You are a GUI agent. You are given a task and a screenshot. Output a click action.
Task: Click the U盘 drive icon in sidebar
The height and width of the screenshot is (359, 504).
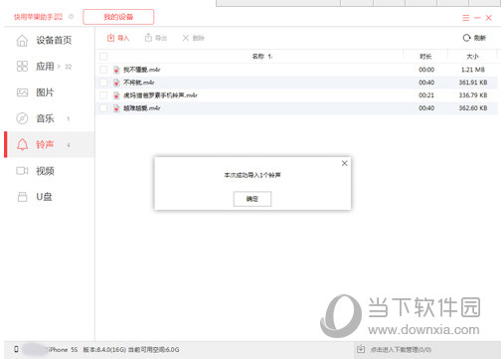[22, 197]
